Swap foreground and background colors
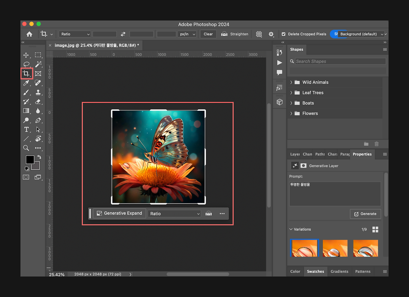The width and height of the screenshot is (409, 297). (x=39, y=157)
